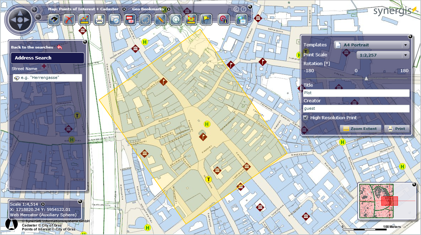421x235 pixels.
Task: Expand the Map: Points of Interest + Cadaster menu
Action: point(124,9)
